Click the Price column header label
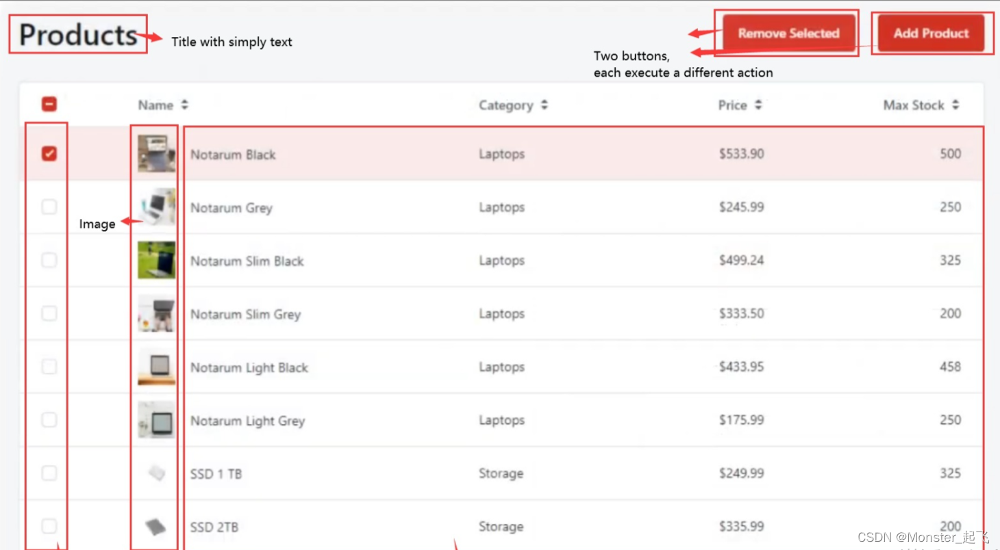Screen dimensions: 1000x550 [732, 105]
